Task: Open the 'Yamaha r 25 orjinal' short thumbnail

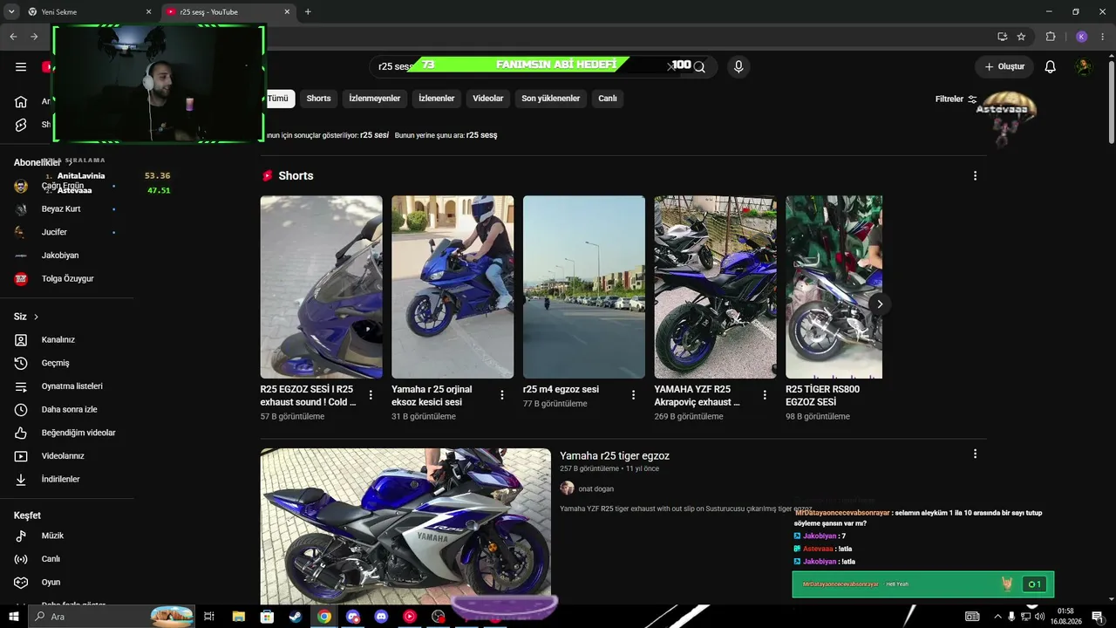Action: point(453,287)
